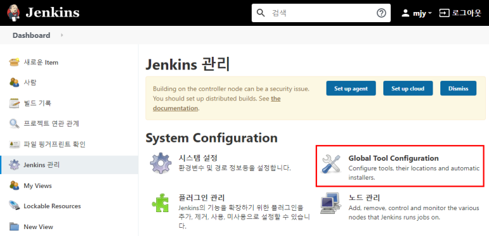Click the Set up agent button
The width and height of the screenshot is (489, 236).
pyautogui.click(x=351, y=88)
